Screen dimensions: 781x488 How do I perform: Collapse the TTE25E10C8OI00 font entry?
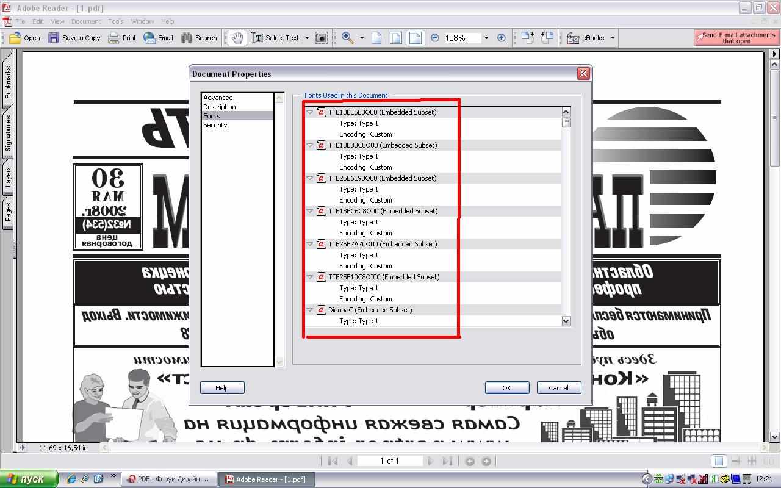tap(310, 277)
